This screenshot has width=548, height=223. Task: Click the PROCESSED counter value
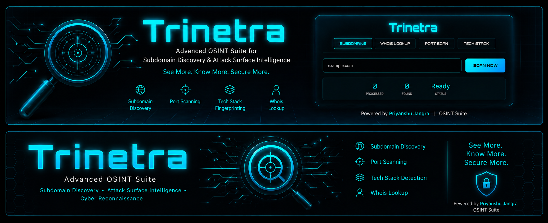375,86
